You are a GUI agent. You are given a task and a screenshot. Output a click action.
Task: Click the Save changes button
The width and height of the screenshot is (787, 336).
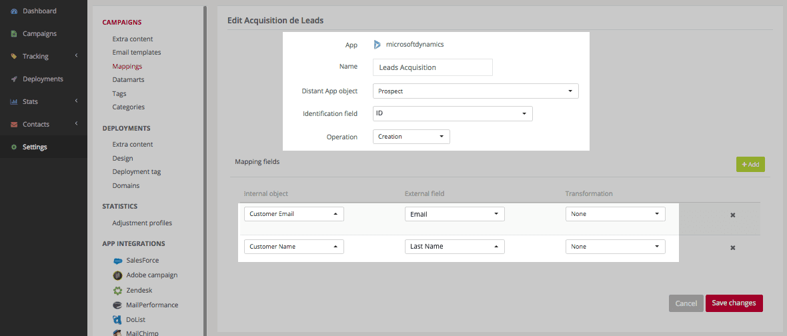click(x=734, y=303)
